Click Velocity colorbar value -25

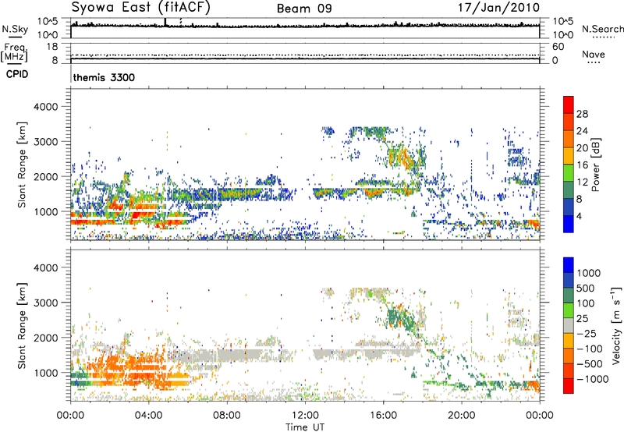point(587,334)
